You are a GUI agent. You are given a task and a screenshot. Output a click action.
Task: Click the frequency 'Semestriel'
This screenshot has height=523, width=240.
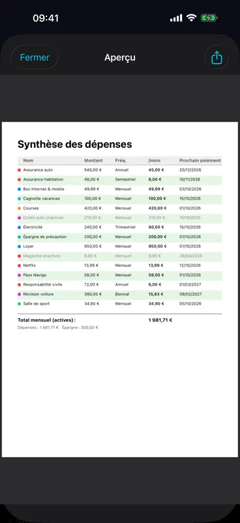pos(125,179)
